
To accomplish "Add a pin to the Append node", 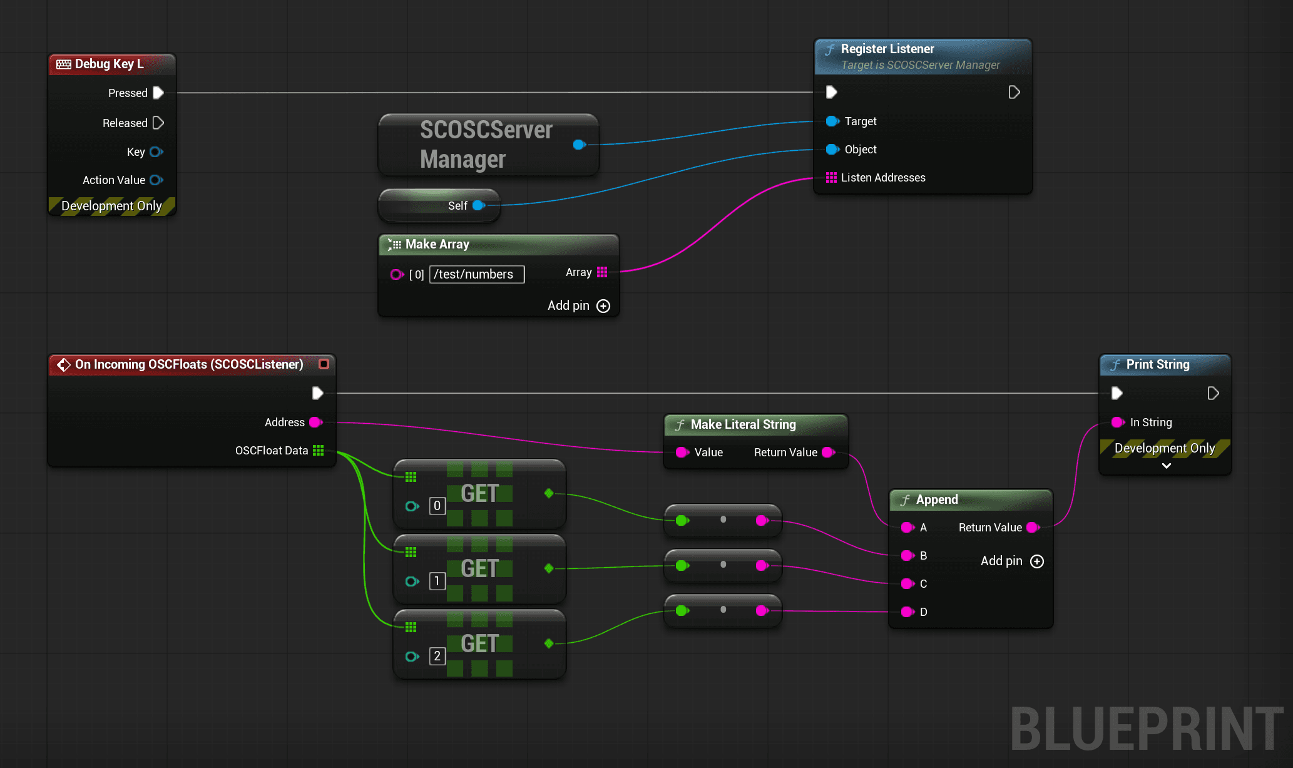I will 1036,561.
